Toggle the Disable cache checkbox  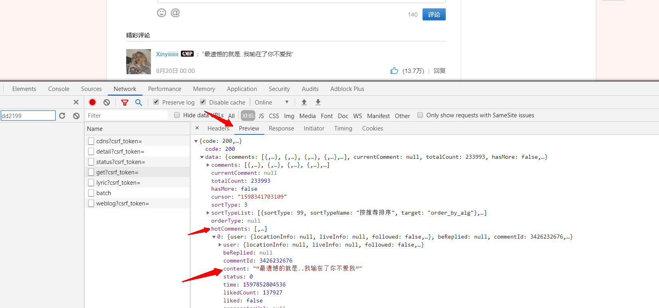tap(203, 102)
